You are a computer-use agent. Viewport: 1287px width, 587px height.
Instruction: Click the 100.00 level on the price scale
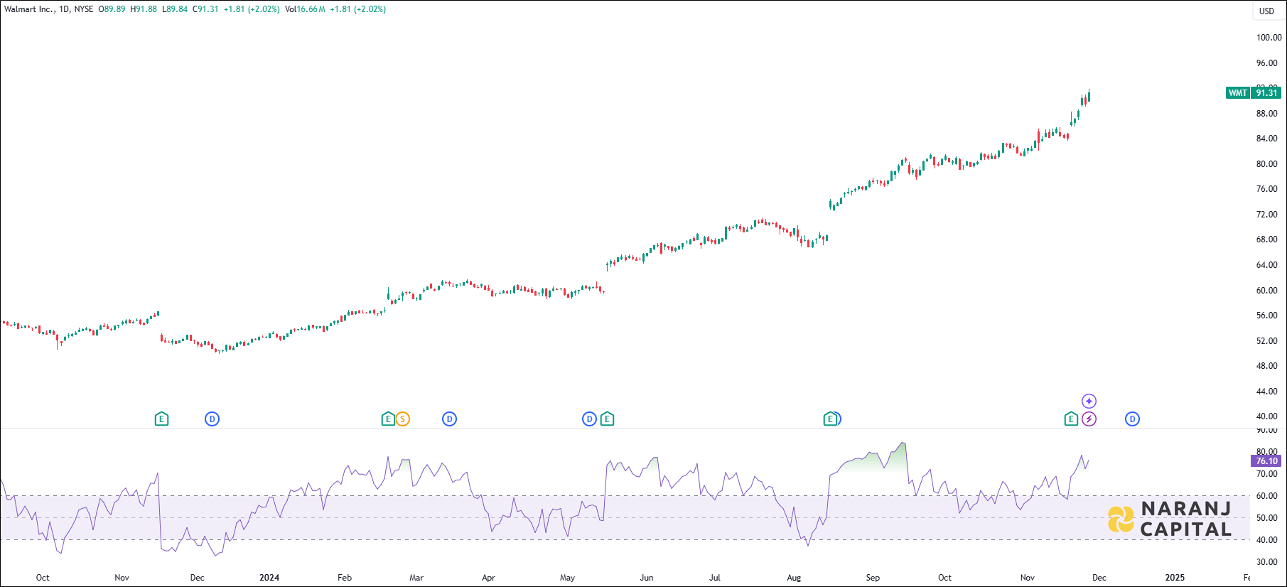pos(1269,38)
